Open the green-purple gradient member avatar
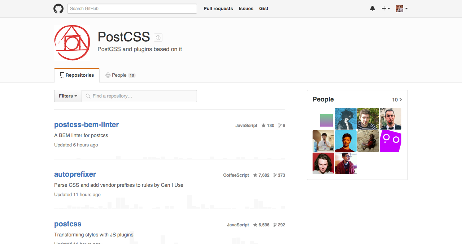This screenshot has width=462, height=244. [x=323, y=119]
